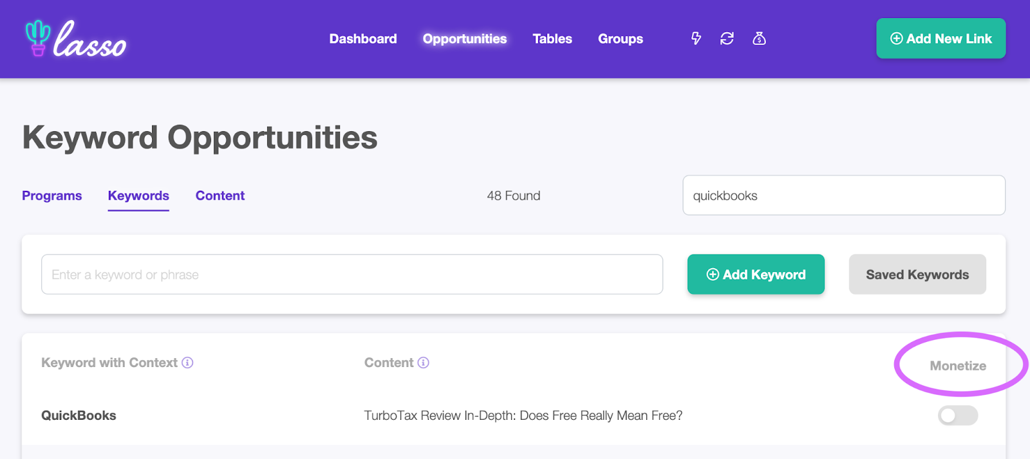Click the Add Keyword button

(756, 274)
